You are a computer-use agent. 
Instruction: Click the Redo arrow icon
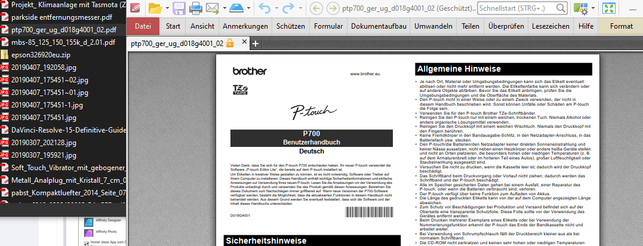click(x=289, y=8)
